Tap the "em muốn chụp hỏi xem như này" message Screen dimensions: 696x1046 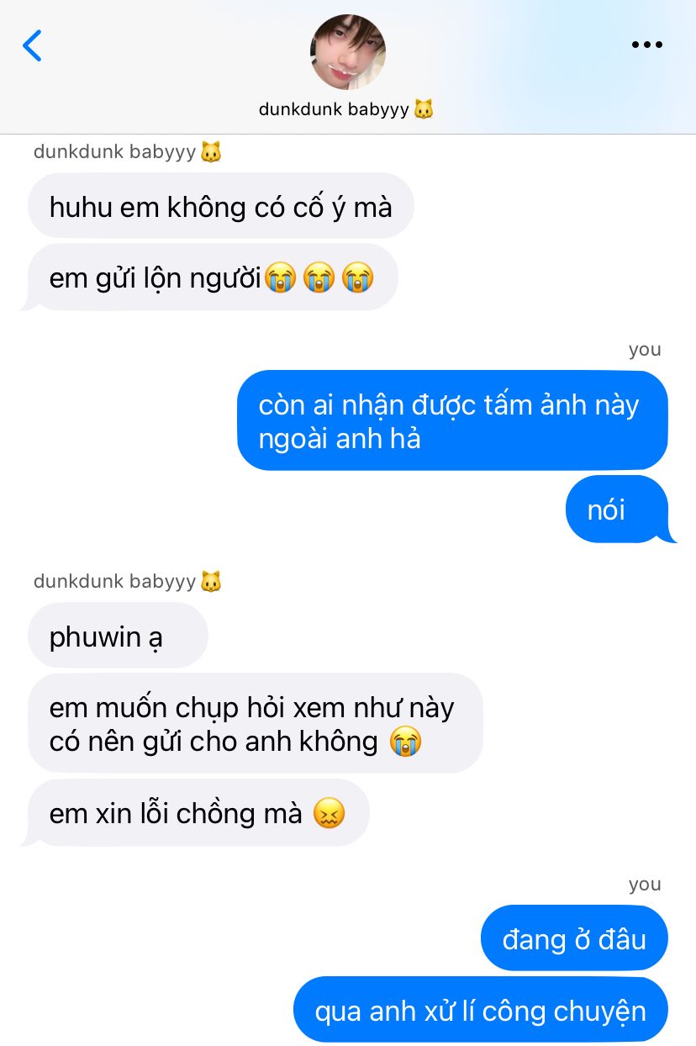256,723
